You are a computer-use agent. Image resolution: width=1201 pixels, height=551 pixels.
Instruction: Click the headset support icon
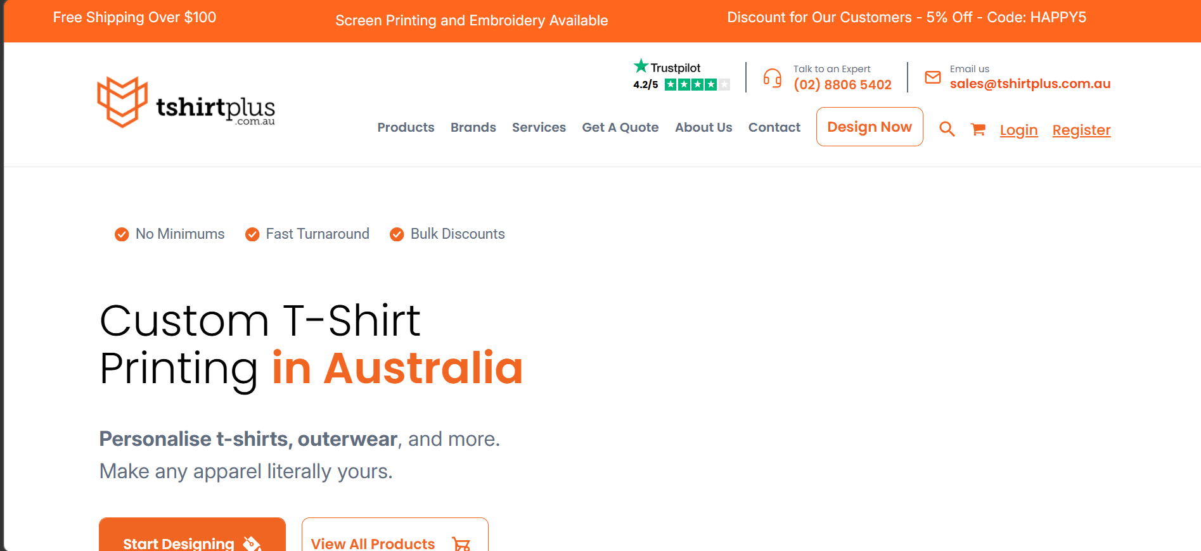point(772,78)
